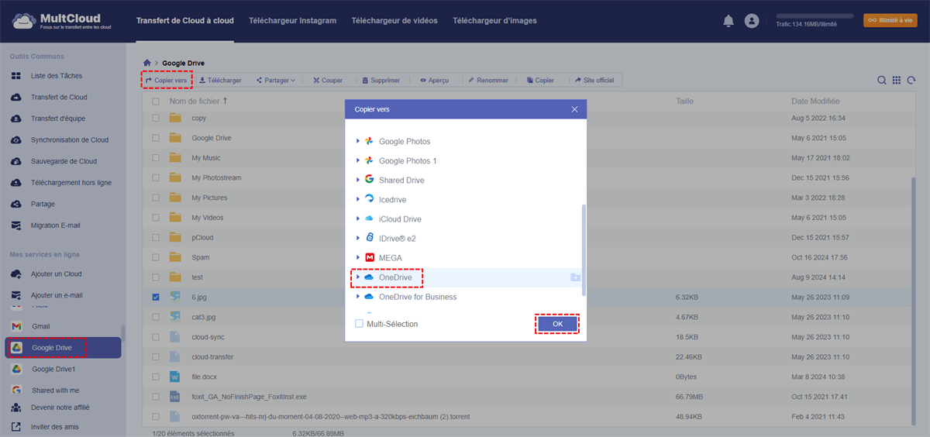Open the Téléchargeur de vidéos tab
Screen dimensions: 930x437
(x=394, y=21)
